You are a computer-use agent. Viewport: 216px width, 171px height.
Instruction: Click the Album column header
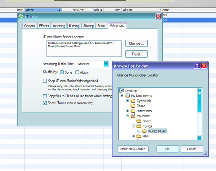(x=140, y=10)
